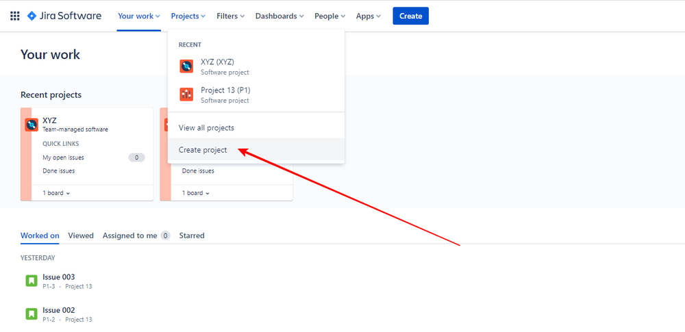
Task: Click the XYZ project icon in dropdown
Action: [x=186, y=66]
